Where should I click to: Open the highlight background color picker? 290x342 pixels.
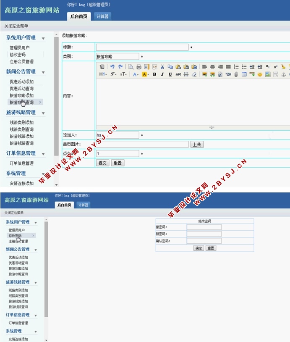[145, 74]
